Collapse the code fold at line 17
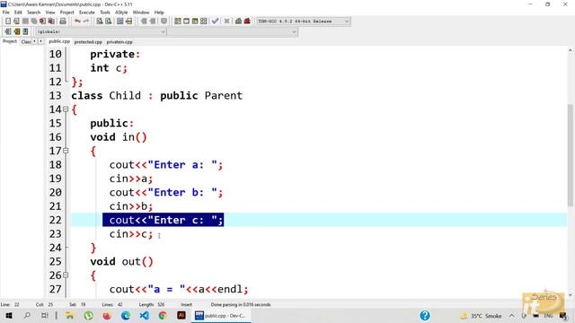The height and width of the screenshot is (323, 575). pyautogui.click(x=66, y=151)
